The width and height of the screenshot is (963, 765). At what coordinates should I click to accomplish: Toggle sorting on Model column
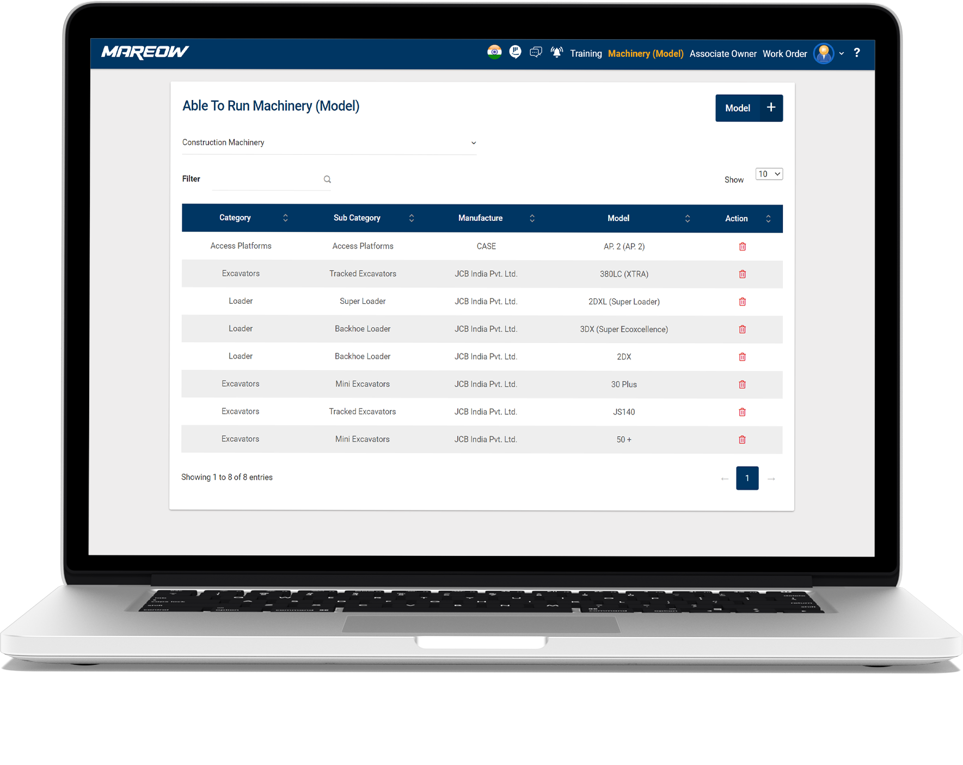(x=687, y=218)
